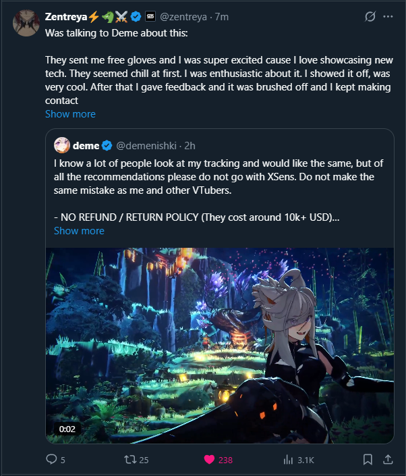Open Zentreya's profile picture
Viewport: 406px width, 476px height.
pos(25,22)
